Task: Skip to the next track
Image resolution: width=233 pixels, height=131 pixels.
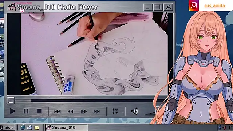Action: pos(96,111)
